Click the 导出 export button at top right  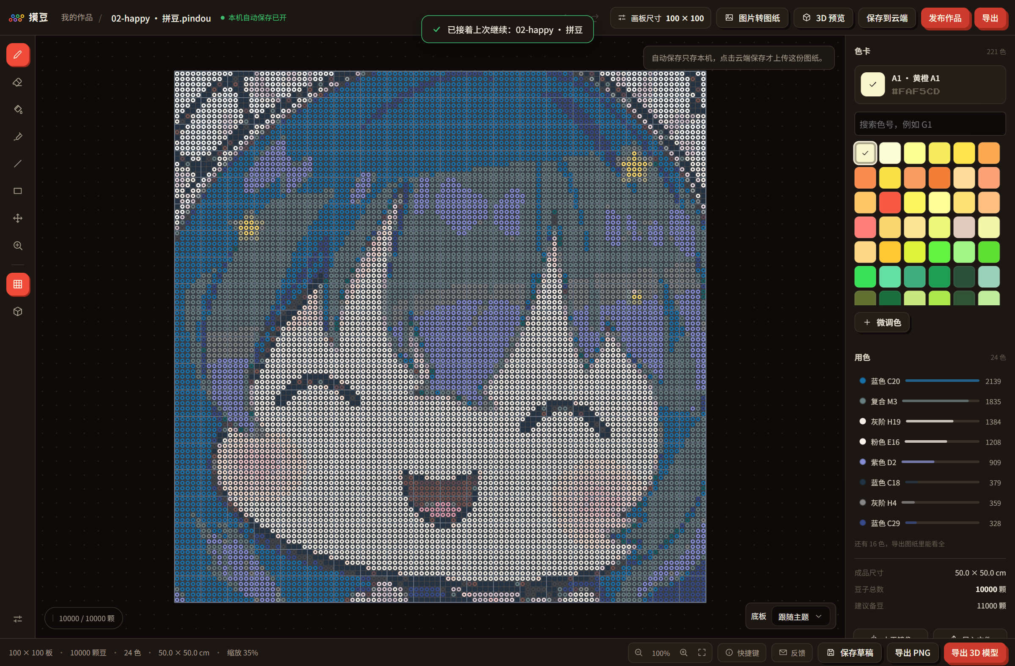tap(990, 18)
